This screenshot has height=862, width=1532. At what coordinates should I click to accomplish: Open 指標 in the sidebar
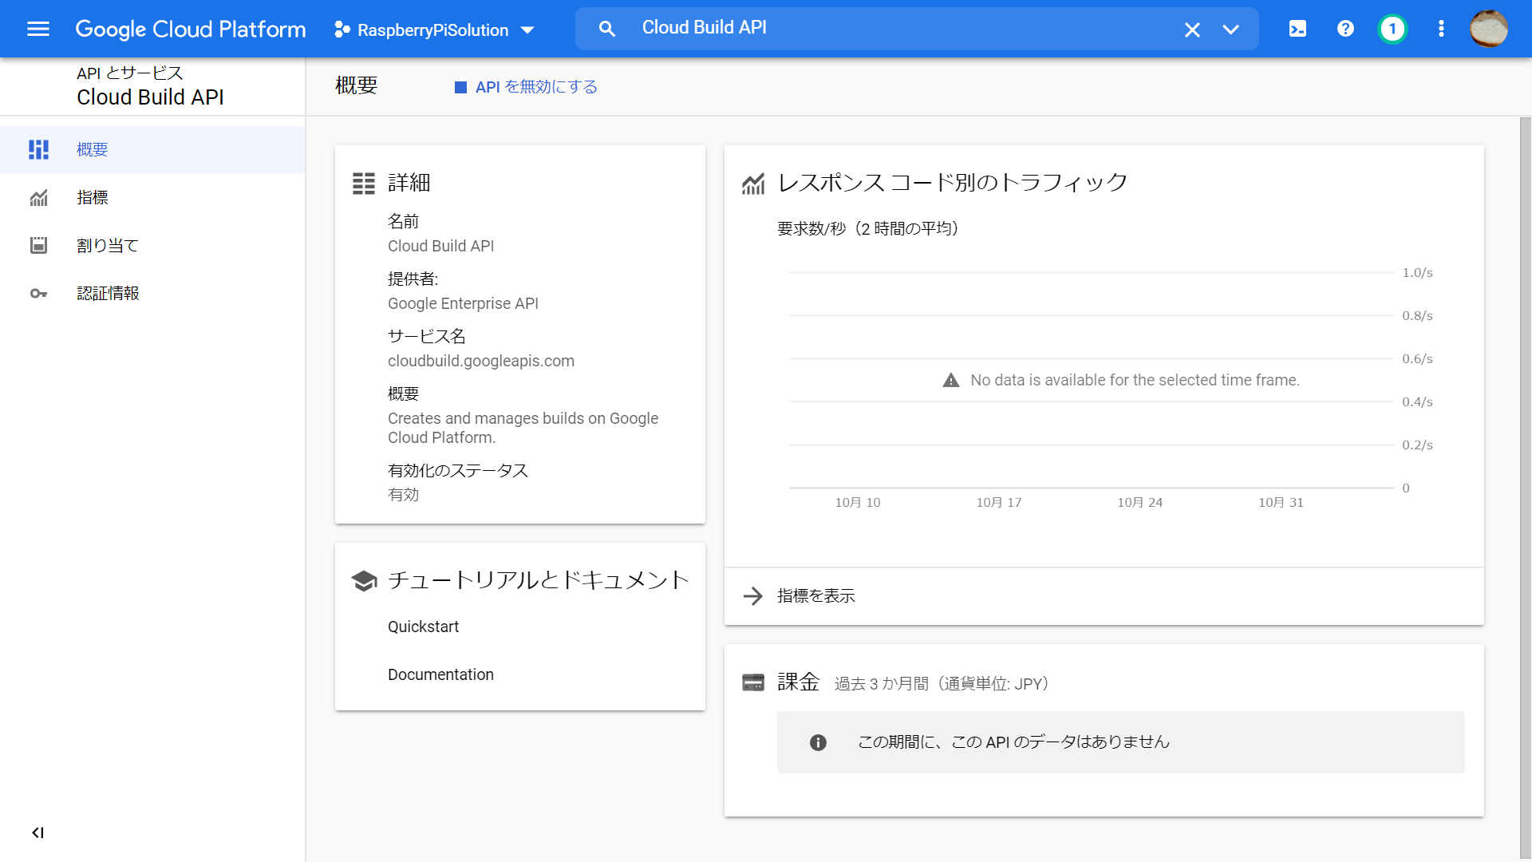[x=92, y=198]
